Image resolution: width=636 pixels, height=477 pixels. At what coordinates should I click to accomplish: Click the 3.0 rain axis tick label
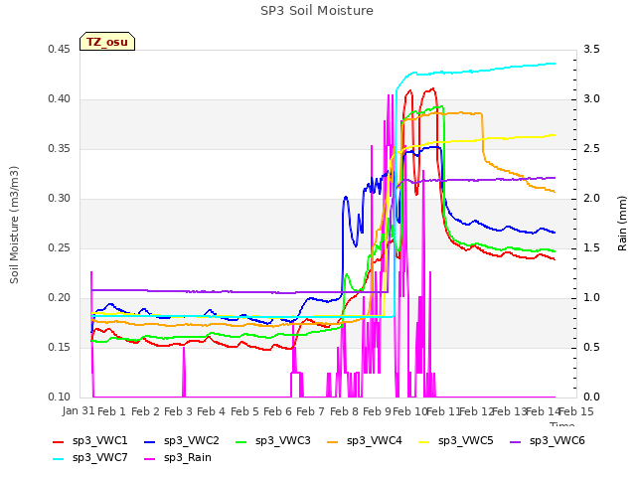click(592, 99)
